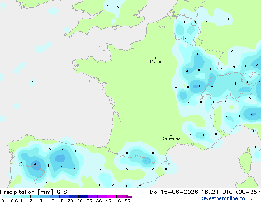This screenshot has width=261, height=202.
Task: Click the forecast date 'Mo 15-06-2026'
Action: coord(174,192)
